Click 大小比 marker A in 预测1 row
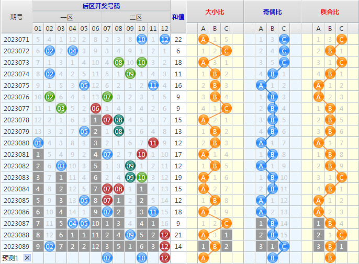The image size is (359, 264). pyautogui.click(x=203, y=258)
